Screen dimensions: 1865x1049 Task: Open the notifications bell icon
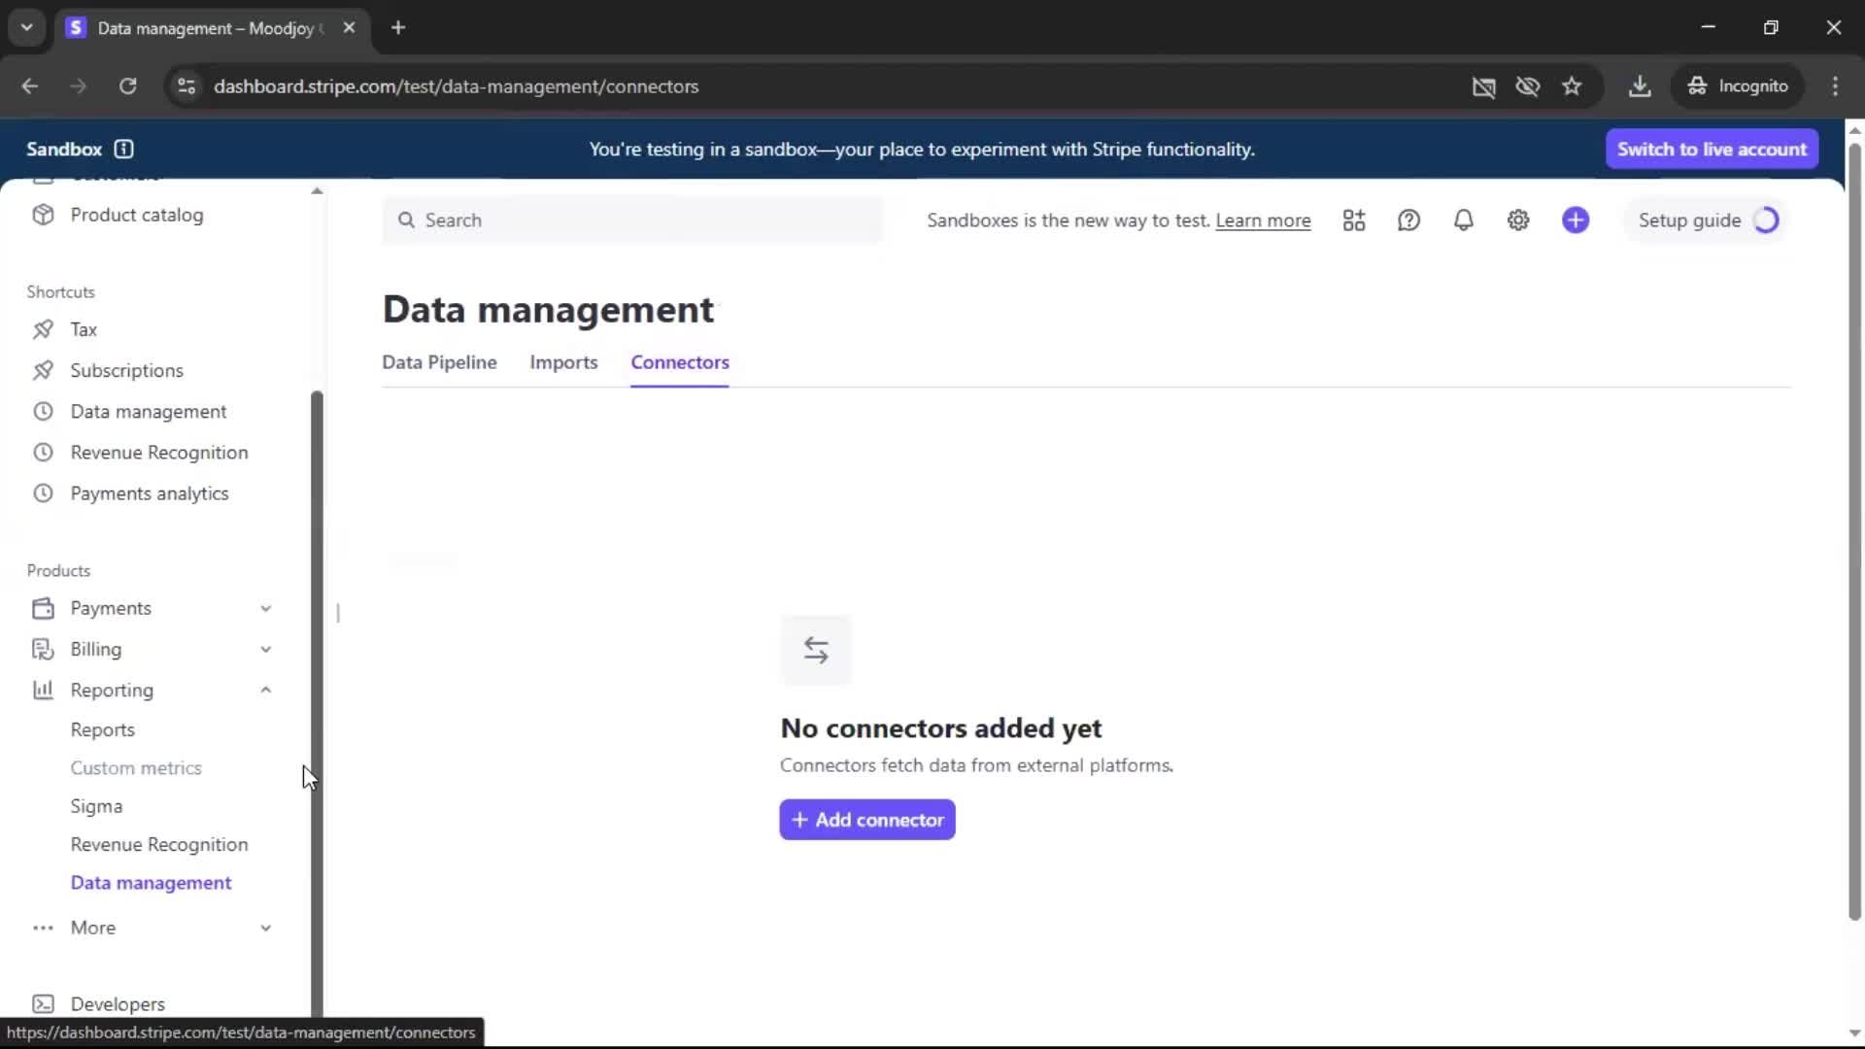point(1463,220)
